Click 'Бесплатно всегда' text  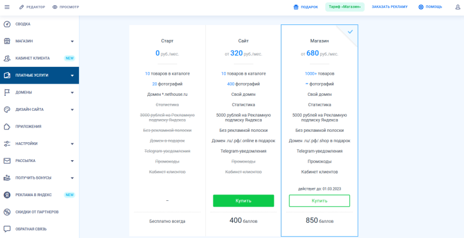167,221
